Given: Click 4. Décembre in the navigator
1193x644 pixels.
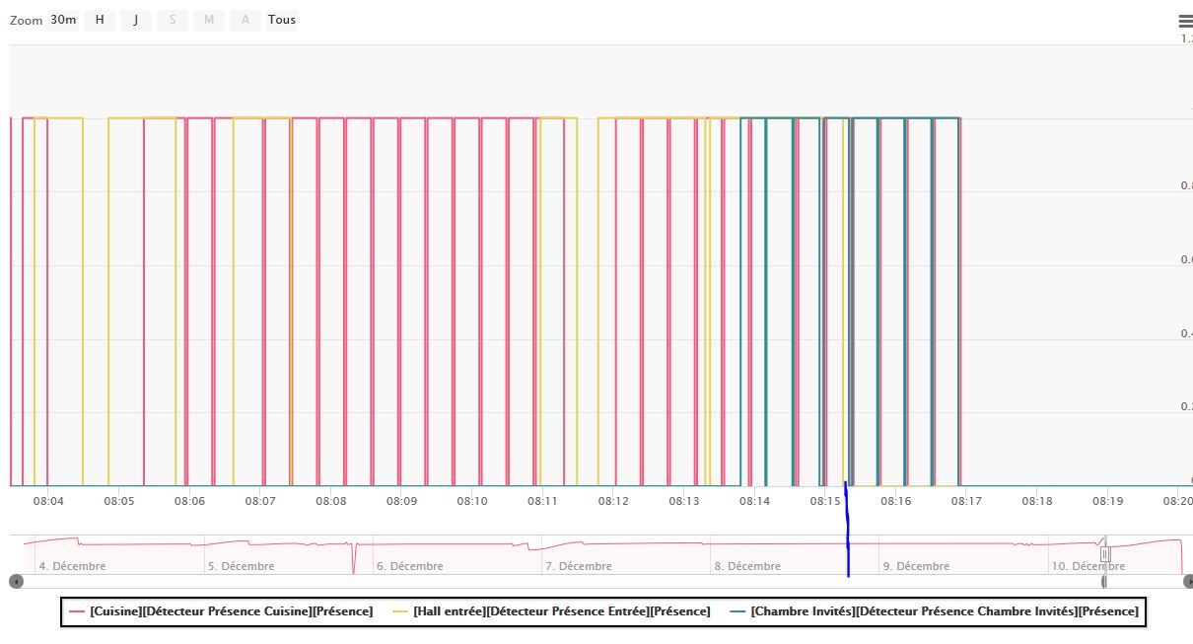Looking at the screenshot, I should coord(72,566).
